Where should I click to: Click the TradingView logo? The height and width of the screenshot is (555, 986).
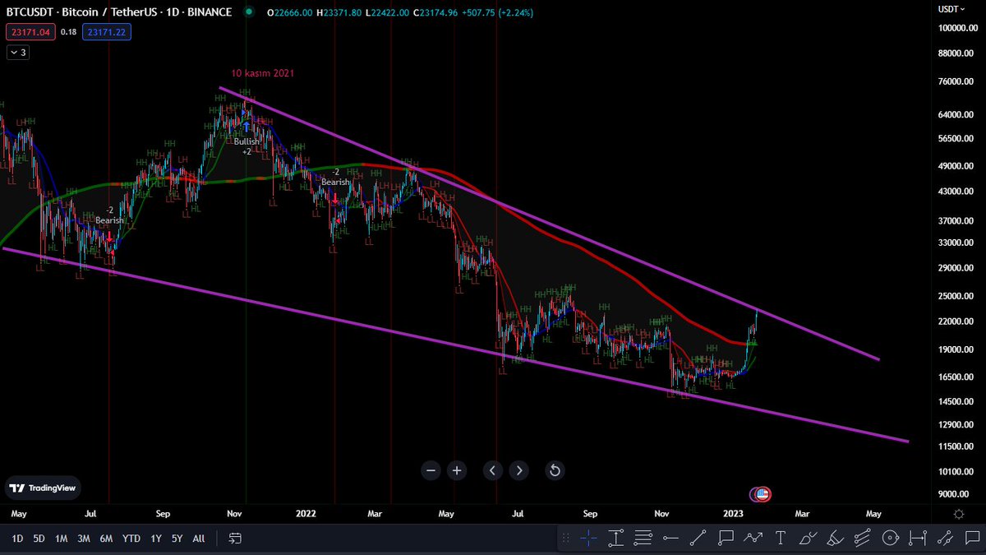click(x=42, y=488)
